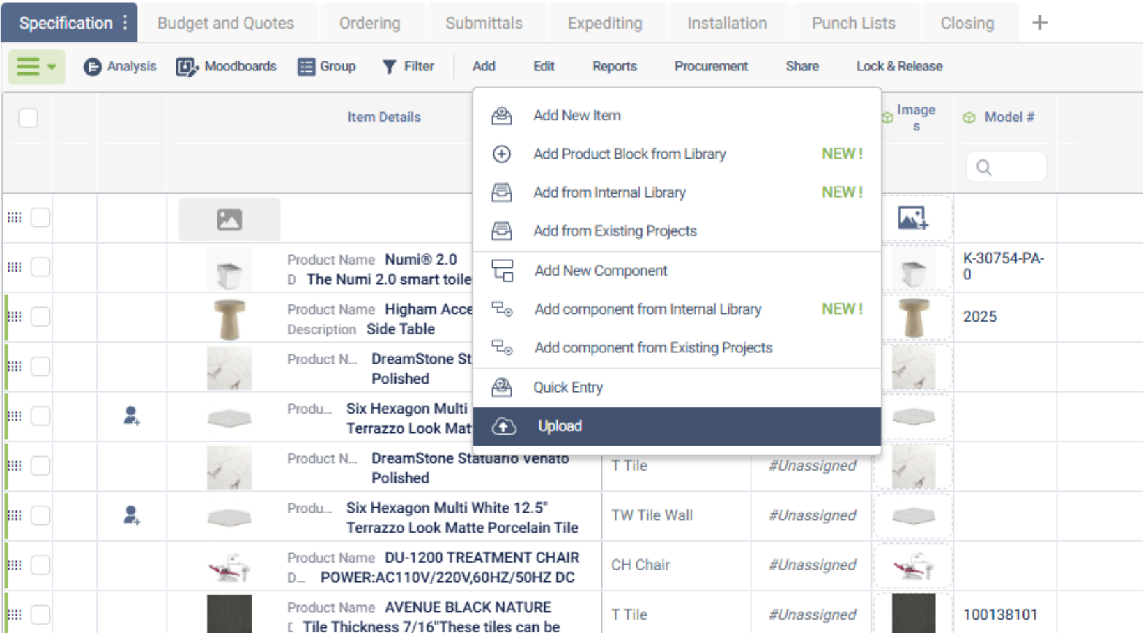Click the Group list icon
The height and width of the screenshot is (633, 1143).
tap(306, 67)
